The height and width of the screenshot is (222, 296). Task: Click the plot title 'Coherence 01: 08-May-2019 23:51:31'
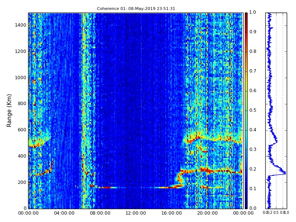click(x=136, y=9)
